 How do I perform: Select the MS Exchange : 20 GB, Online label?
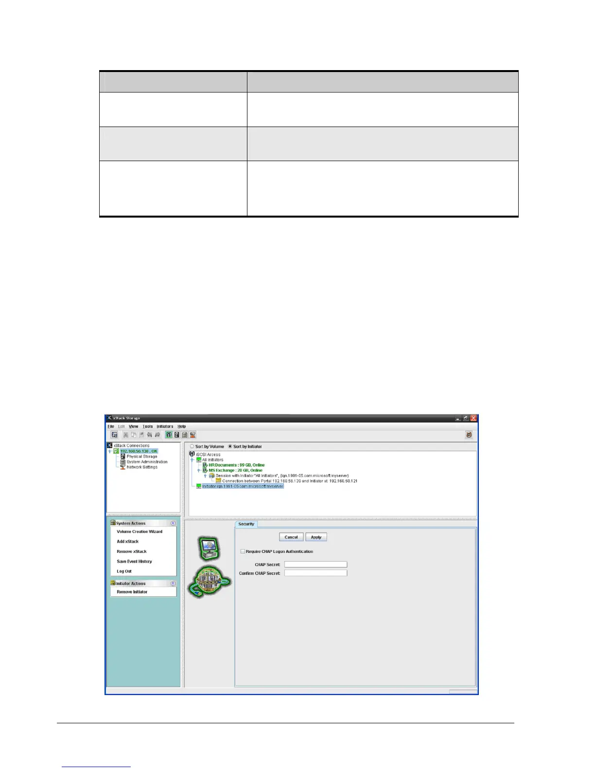click(236, 470)
